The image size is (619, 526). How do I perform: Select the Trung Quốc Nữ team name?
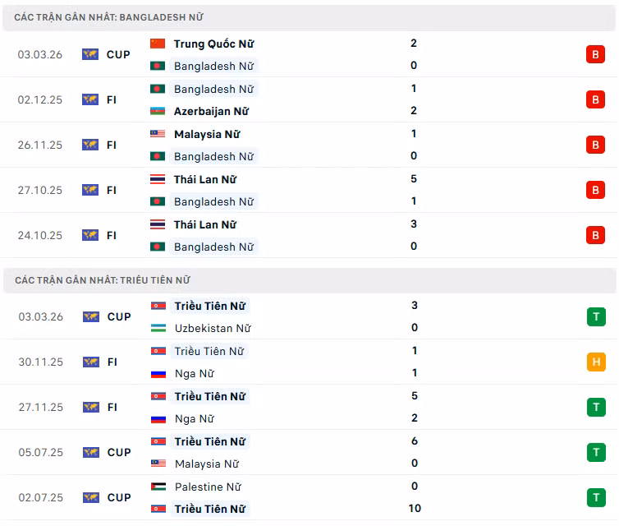(x=213, y=44)
